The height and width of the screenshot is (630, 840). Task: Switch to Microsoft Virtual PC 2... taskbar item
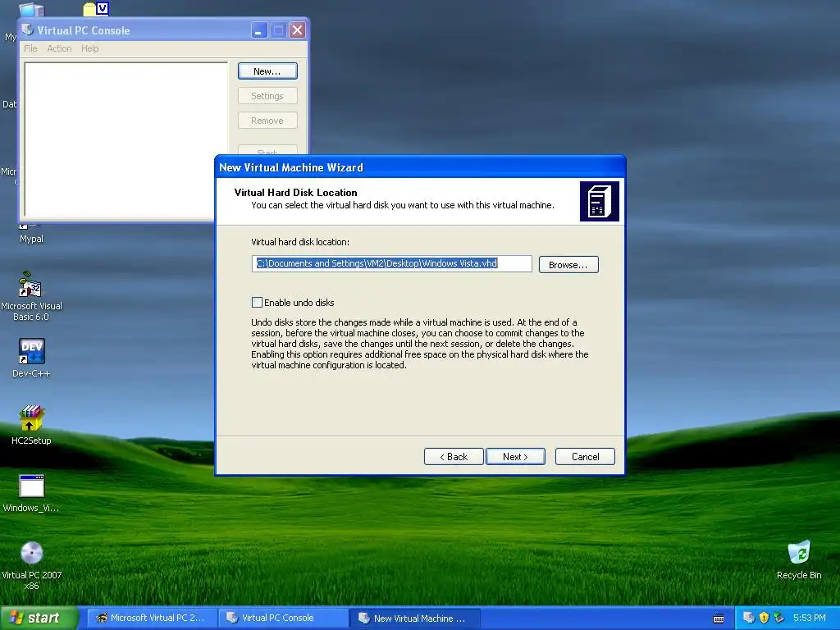(x=152, y=618)
